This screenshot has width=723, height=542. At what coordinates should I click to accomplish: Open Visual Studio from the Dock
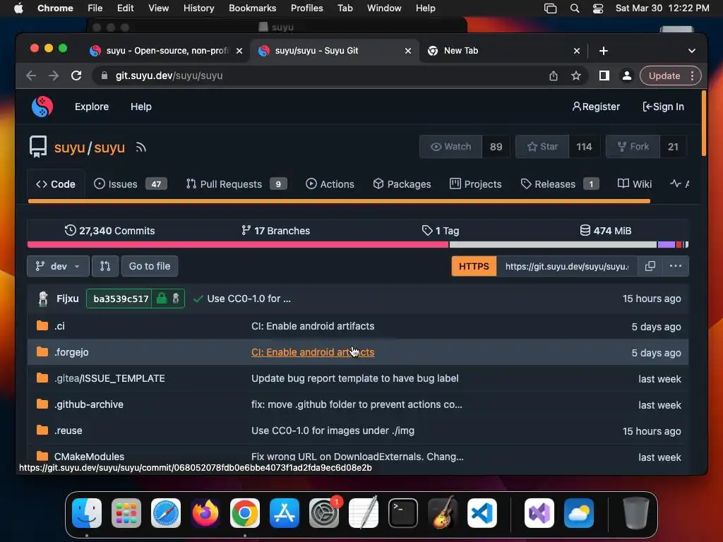click(x=539, y=513)
